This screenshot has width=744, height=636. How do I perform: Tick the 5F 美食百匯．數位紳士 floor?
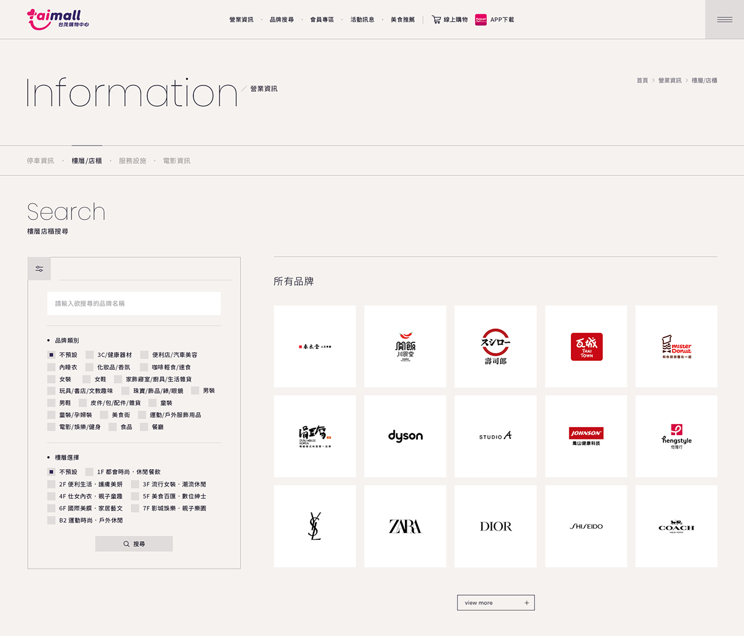[135, 497]
